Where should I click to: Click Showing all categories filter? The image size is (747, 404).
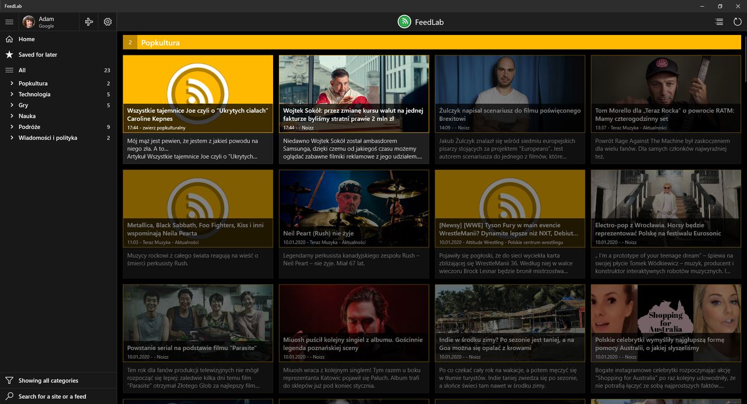58,380
